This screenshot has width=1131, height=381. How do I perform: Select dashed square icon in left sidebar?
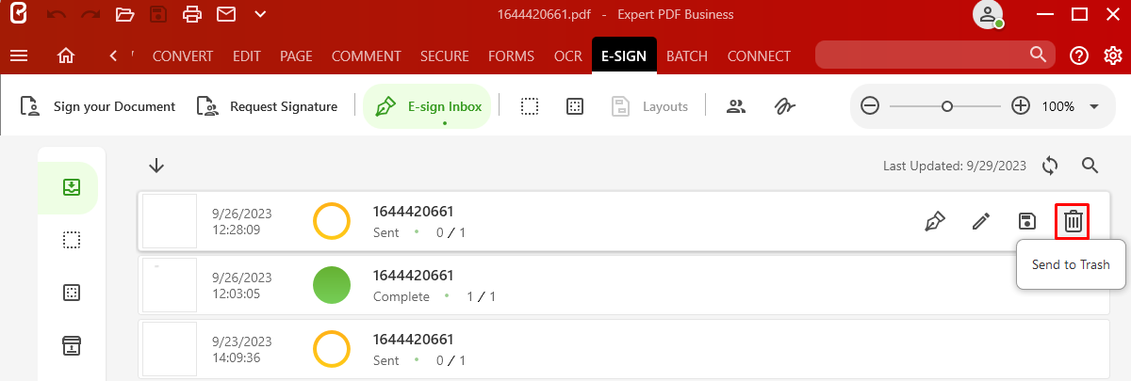(71, 240)
